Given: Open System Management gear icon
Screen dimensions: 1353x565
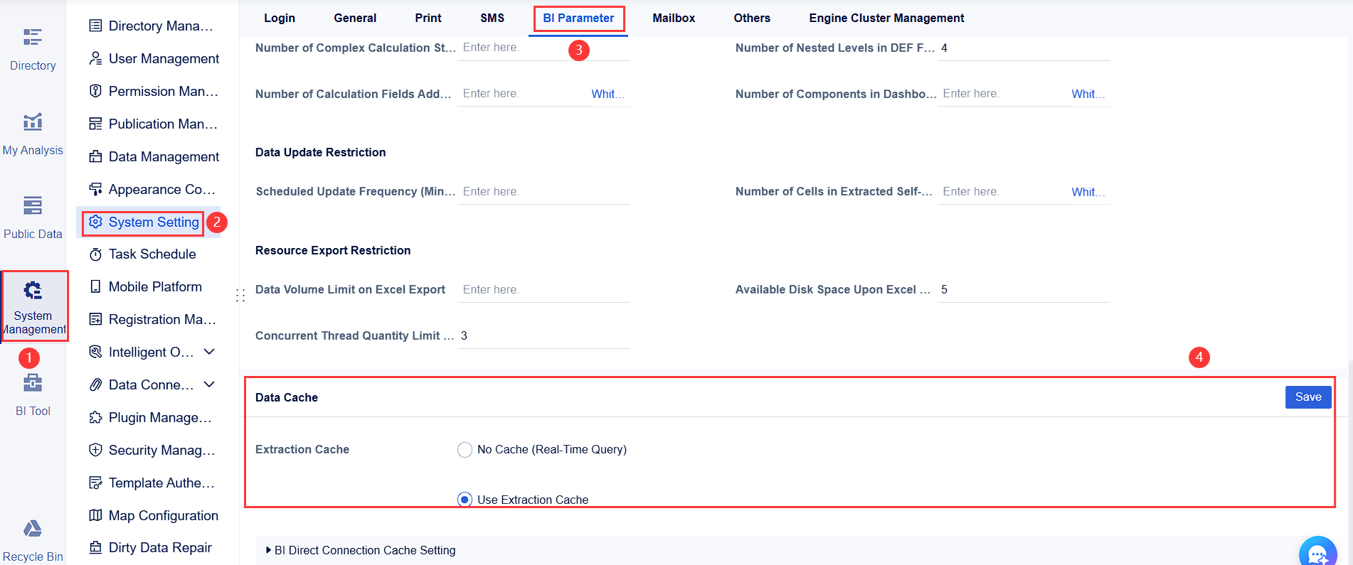Looking at the screenshot, I should (x=33, y=290).
